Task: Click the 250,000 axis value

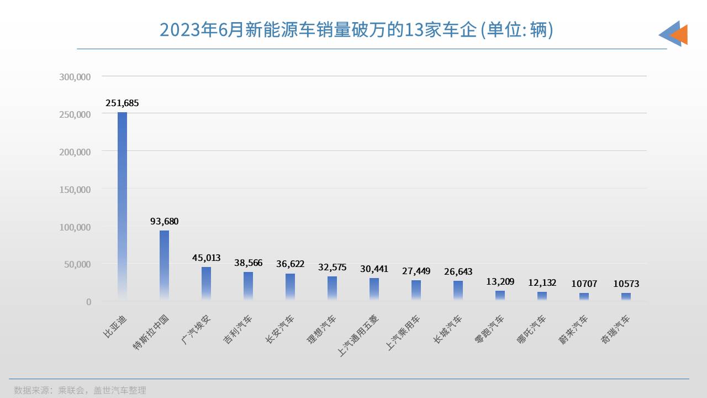Action: click(x=75, y=114)
